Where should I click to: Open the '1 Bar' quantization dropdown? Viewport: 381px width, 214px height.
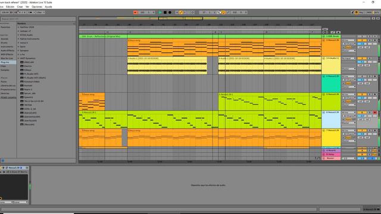point(40,12)
